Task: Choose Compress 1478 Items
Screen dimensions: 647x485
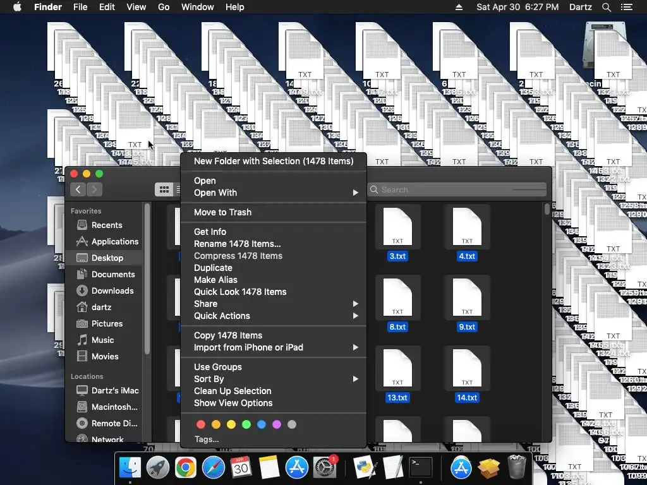Action: tap(274, 256)
